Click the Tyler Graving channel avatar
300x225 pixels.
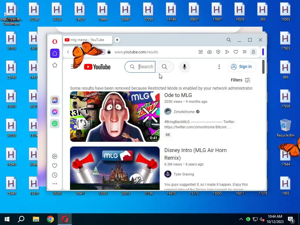point(168,174)
